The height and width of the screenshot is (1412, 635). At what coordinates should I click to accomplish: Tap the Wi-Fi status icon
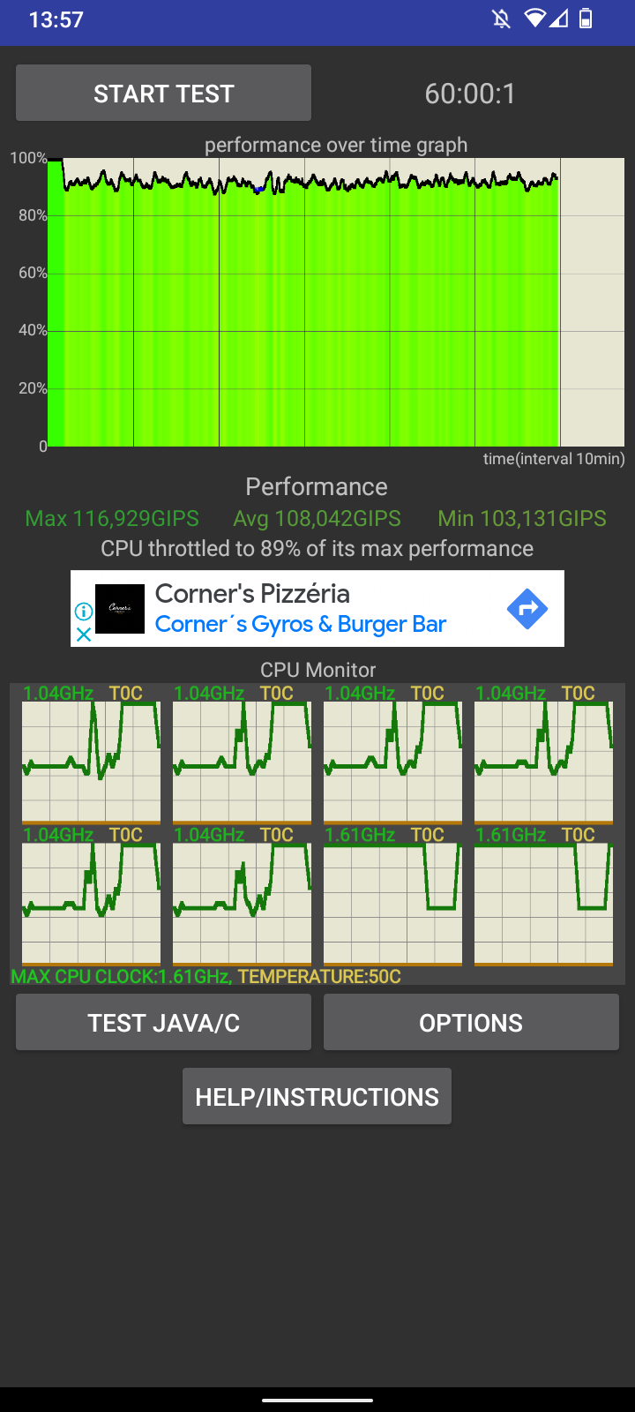tap(534, 19)
